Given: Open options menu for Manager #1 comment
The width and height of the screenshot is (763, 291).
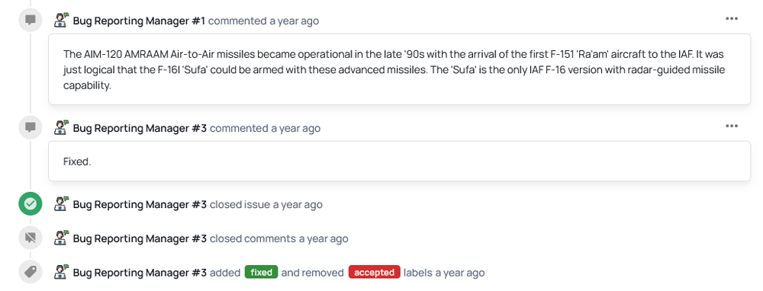Looking at the screenshot, I should click(732, 18).
